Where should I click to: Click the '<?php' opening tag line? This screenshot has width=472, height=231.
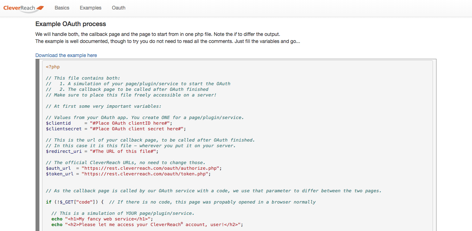pos(53,67)
